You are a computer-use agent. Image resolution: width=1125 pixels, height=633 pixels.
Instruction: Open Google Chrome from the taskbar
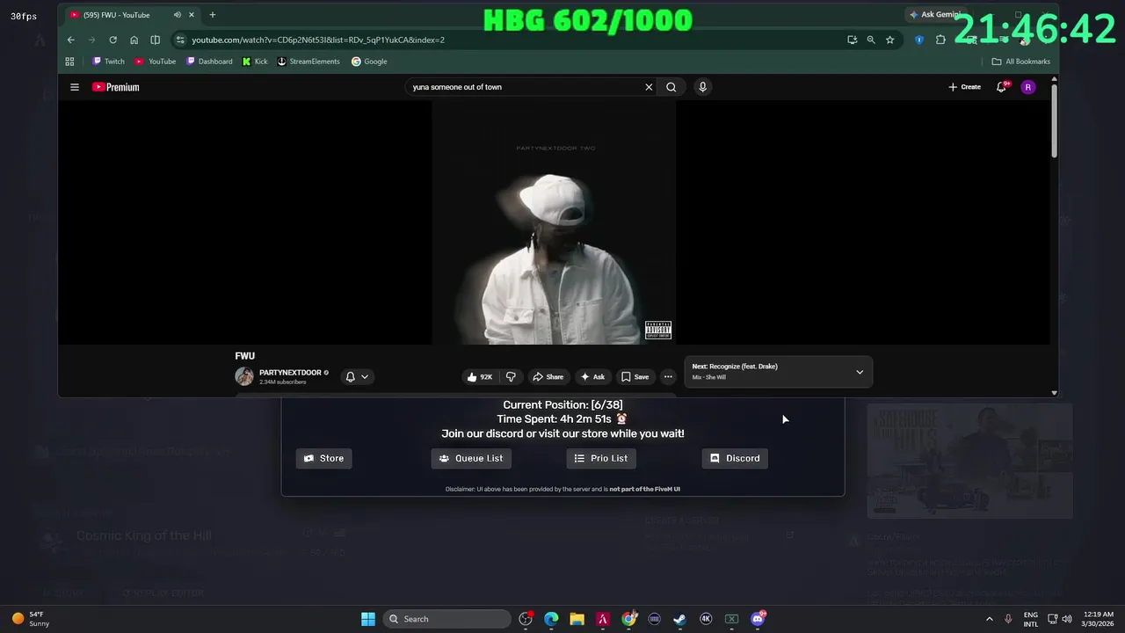(628, 619)
